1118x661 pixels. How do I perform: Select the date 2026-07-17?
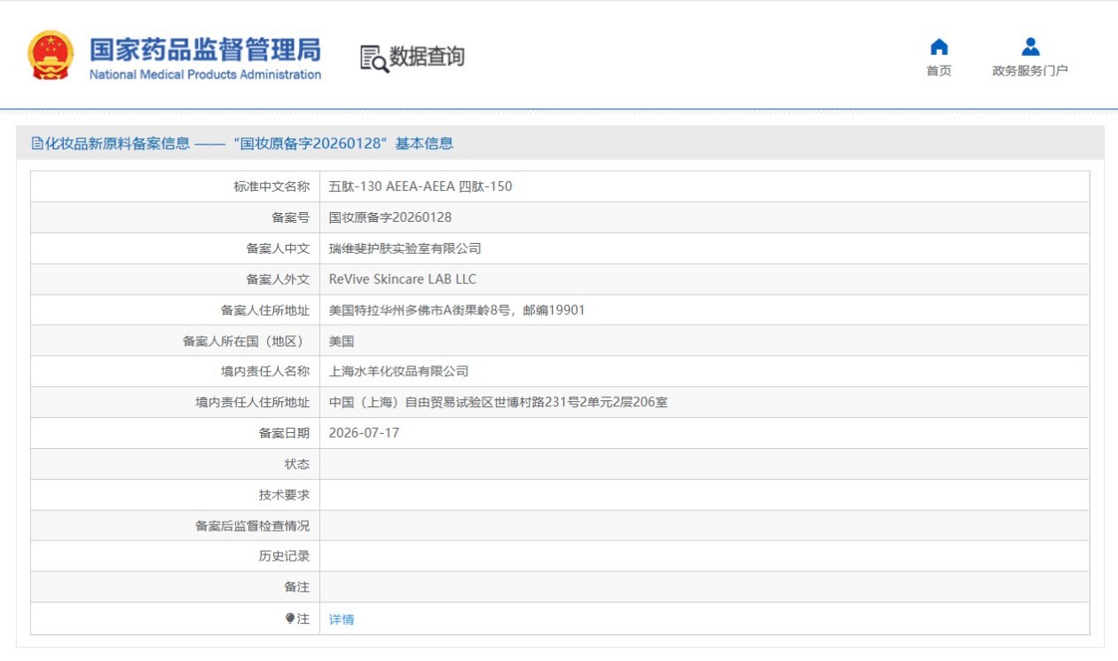point(365,433)
